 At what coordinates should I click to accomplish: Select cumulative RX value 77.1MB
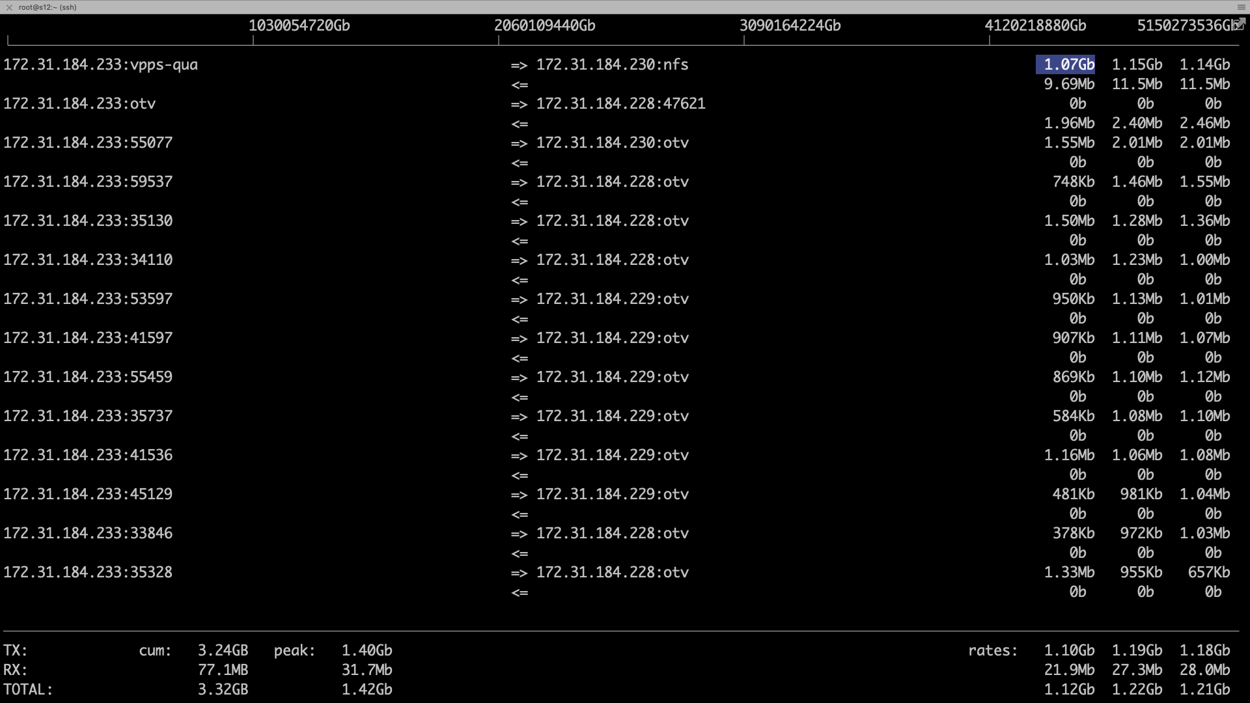point(223,670)
